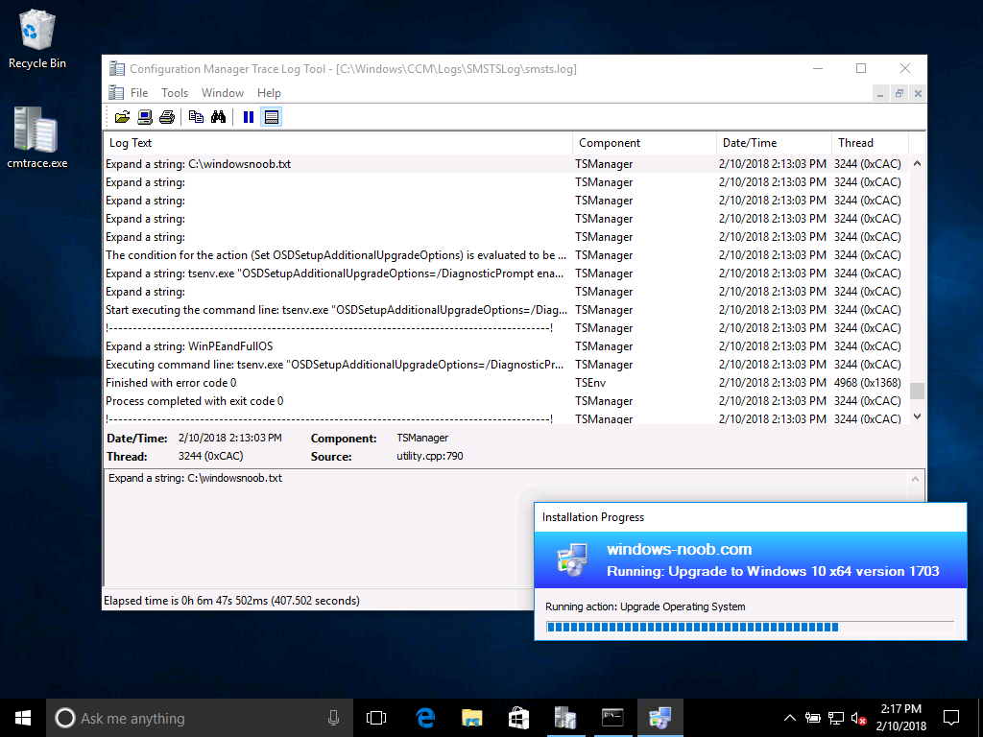Click the task sequence progress taskbar icon
Viewport: 983px width, 737px height.
click(x=659, y=718)
